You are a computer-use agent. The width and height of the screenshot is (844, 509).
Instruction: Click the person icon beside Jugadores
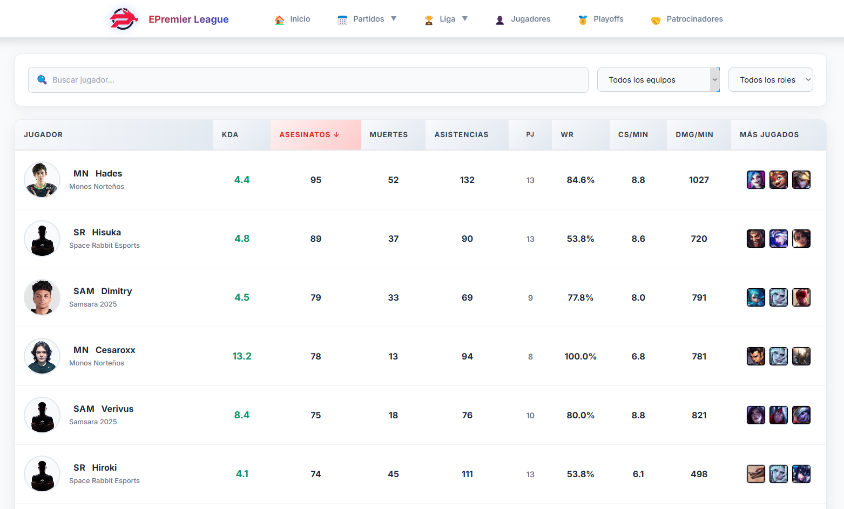tap(500, 20)
